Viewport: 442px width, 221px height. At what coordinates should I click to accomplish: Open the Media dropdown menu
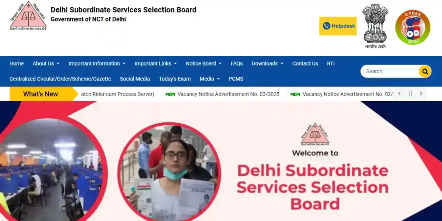pos(209,79)
